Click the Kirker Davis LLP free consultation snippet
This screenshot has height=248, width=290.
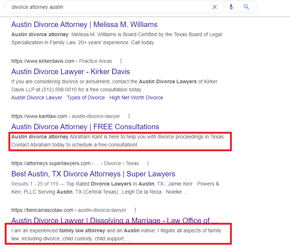[x=114, y=85]
